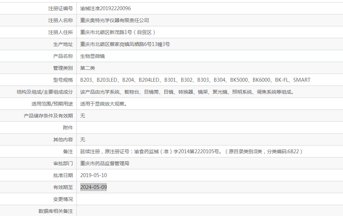Screen dimensions: 343x216
Task: Click the 备注 label
Action: (68, 151)
